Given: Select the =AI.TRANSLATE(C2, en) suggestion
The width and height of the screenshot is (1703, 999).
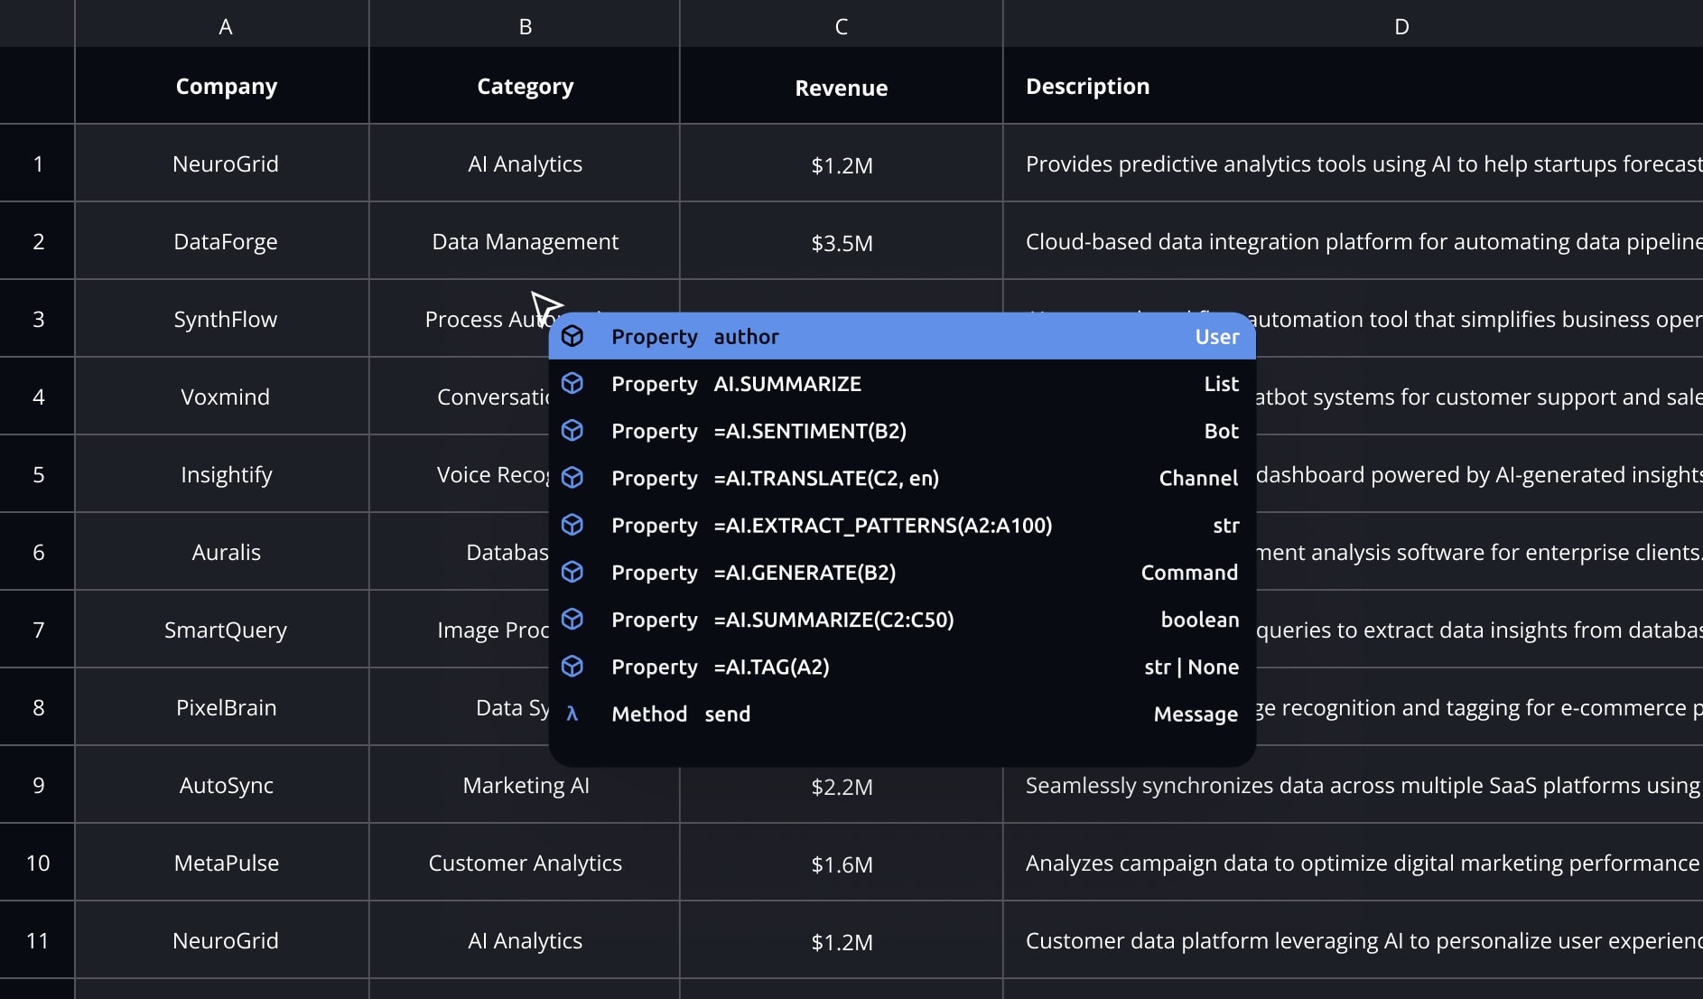Looking at the screenshot, I should coord(902,478).
